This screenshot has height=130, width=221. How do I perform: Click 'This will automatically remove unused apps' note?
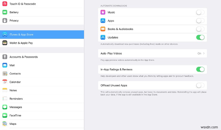(153, 93)
